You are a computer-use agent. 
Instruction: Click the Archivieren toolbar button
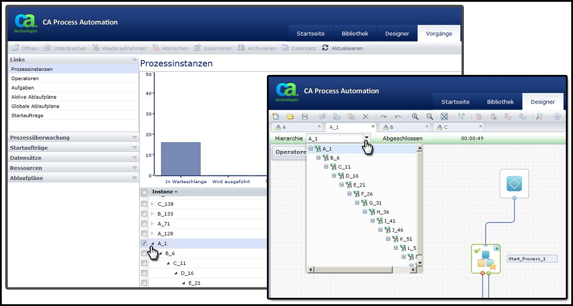pyautogui.click(x=256, y=48)
